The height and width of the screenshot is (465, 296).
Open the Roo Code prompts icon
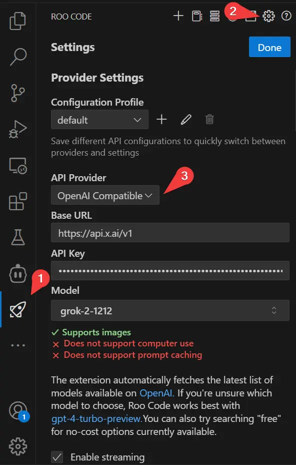[x=196, y=16]
